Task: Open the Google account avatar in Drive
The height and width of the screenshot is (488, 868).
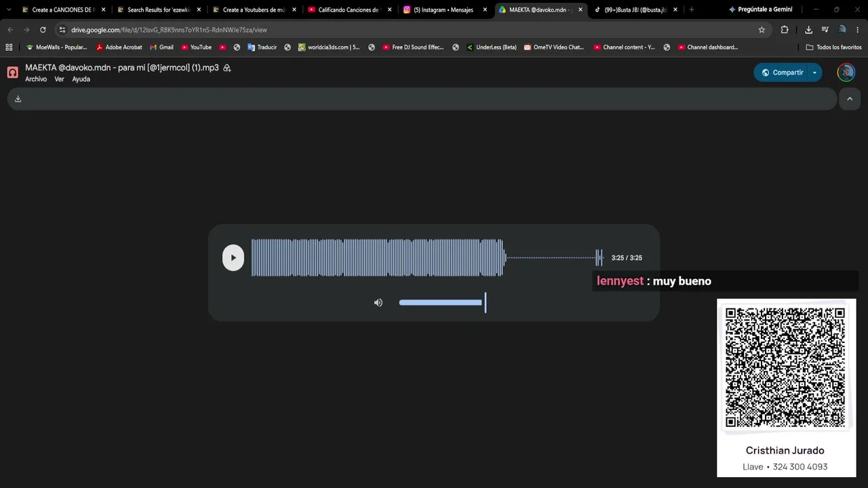Action: pyautogui.click(x=846, y=73)
